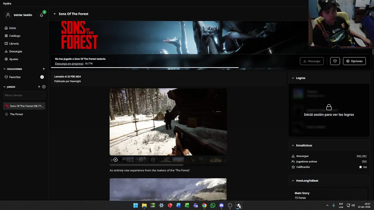Open File Explorer from the taskbar

(x=144, y=205)
